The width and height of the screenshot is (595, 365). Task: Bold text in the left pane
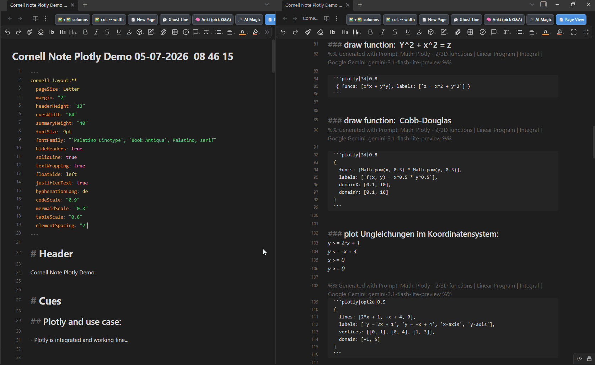(85, 32)
